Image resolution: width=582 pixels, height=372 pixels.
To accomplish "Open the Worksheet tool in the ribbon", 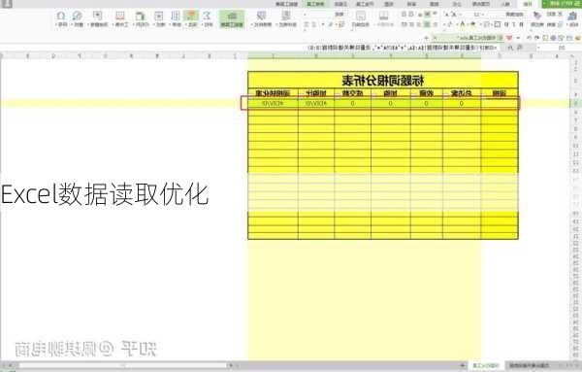I will 120,18.
